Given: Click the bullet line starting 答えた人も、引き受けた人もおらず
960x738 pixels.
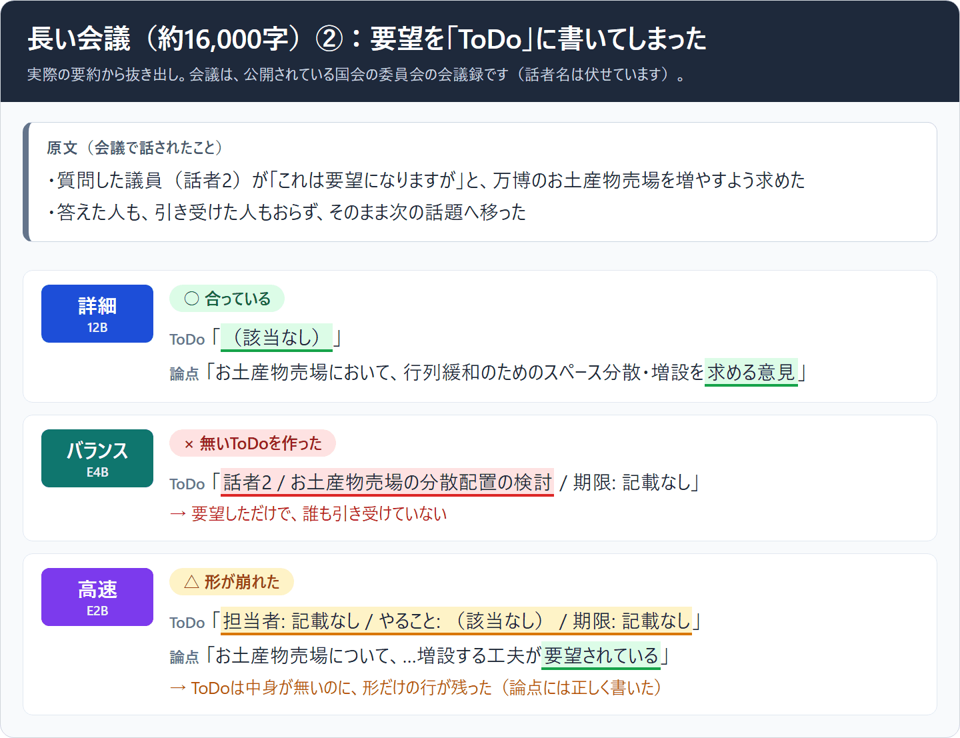Looking at the screenshot, I should 286,212.
